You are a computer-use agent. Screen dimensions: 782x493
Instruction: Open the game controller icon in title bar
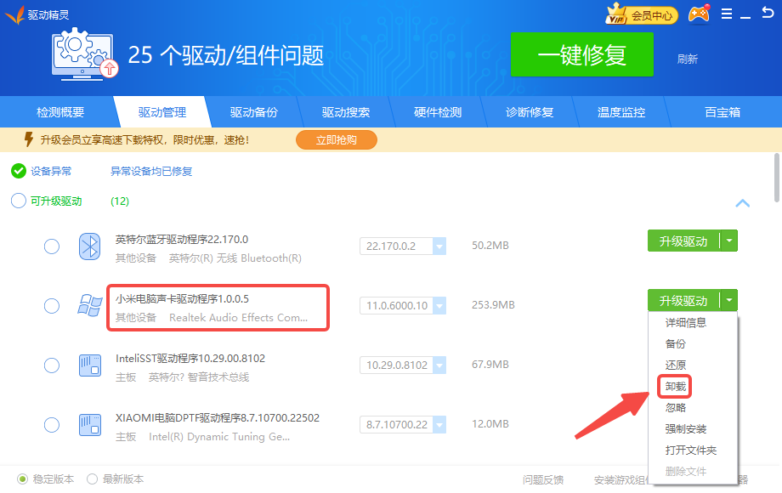pos(699,14)
